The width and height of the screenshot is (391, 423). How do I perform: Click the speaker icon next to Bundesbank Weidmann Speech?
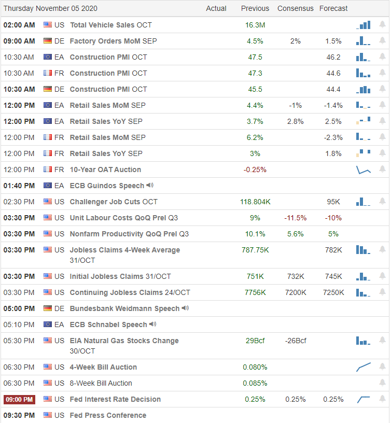(185, 308)
